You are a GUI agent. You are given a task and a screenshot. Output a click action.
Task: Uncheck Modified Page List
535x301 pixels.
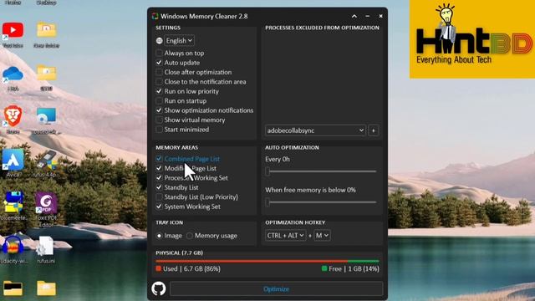click(x=159, y=168)
